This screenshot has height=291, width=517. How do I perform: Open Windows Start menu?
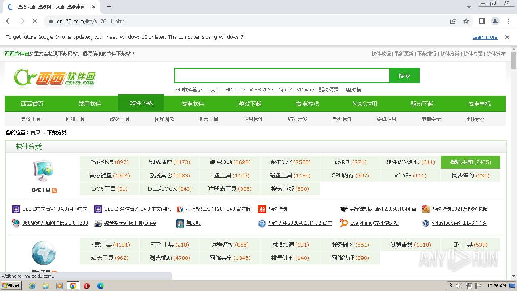tap(11, 286)
